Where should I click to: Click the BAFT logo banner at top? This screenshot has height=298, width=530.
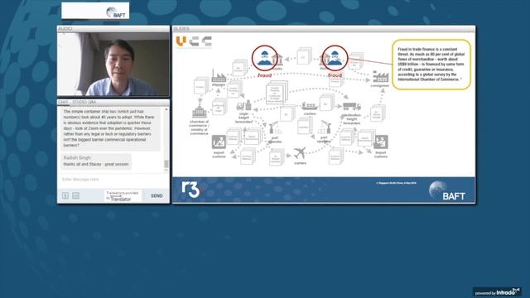click(x=95, y=11)
